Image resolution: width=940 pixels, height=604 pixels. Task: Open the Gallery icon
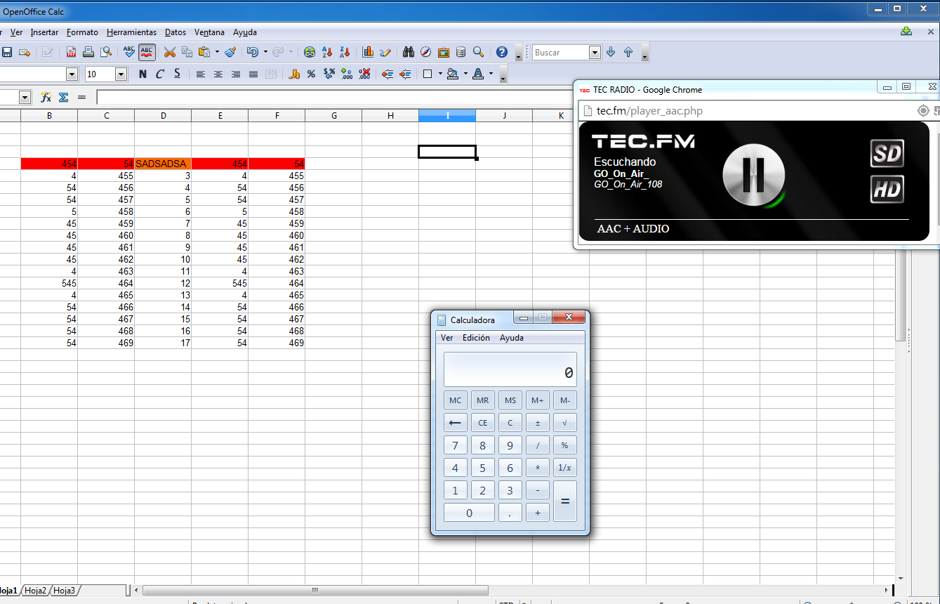click(x=444, y=52)
